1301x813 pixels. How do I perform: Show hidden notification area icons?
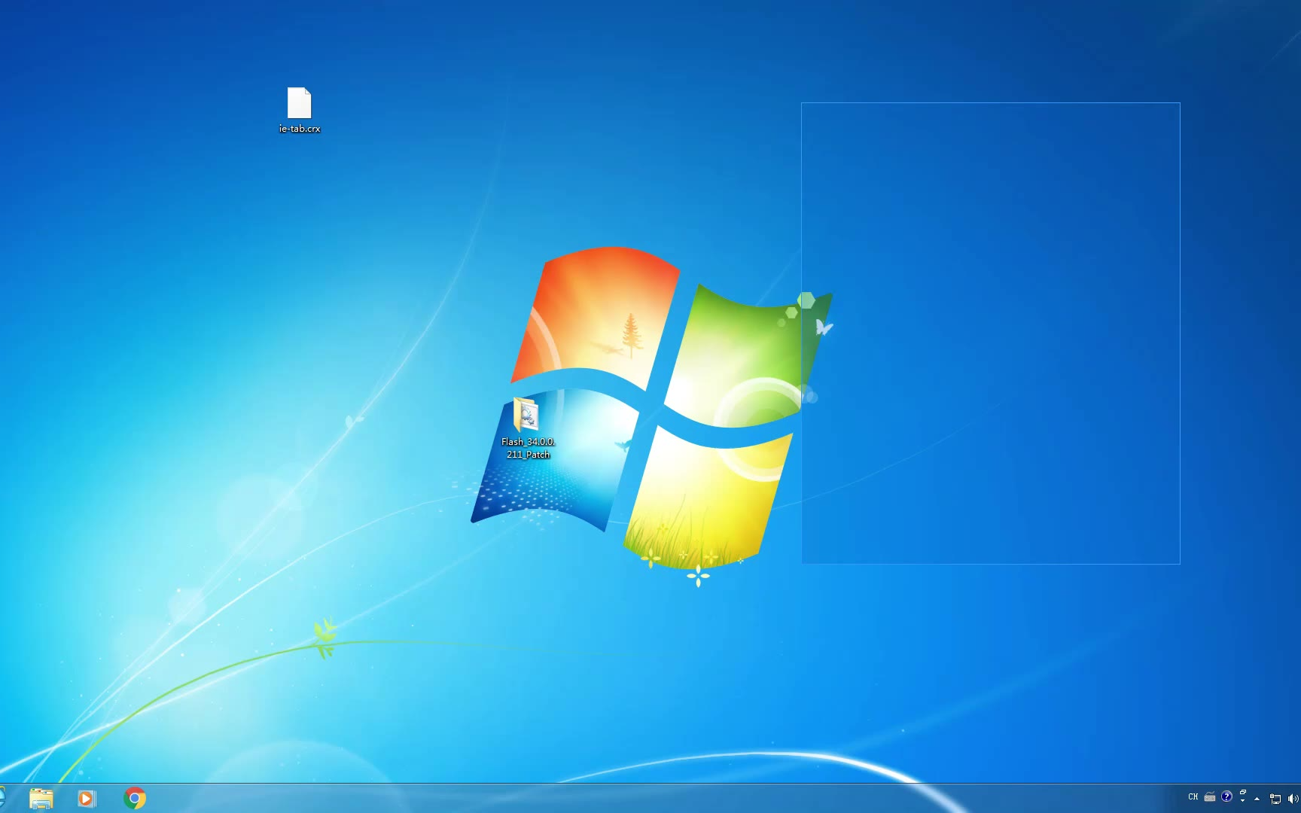[1257, 799]
